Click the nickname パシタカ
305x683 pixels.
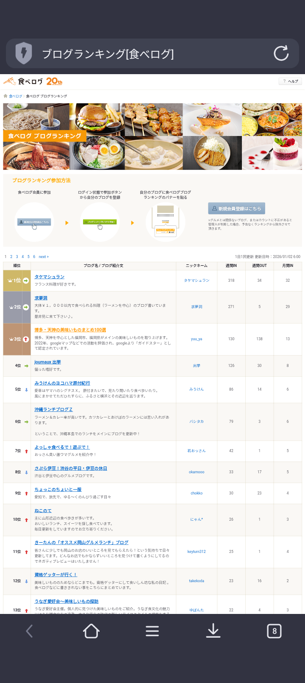(197, 422)
